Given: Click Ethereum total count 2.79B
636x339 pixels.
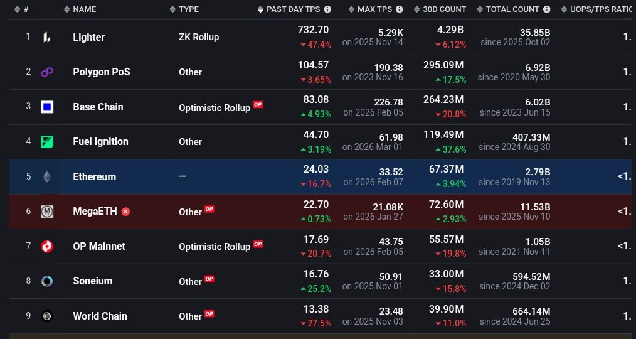Looking at the screenshot, I should pyautogui.click(x=538, y=172).
